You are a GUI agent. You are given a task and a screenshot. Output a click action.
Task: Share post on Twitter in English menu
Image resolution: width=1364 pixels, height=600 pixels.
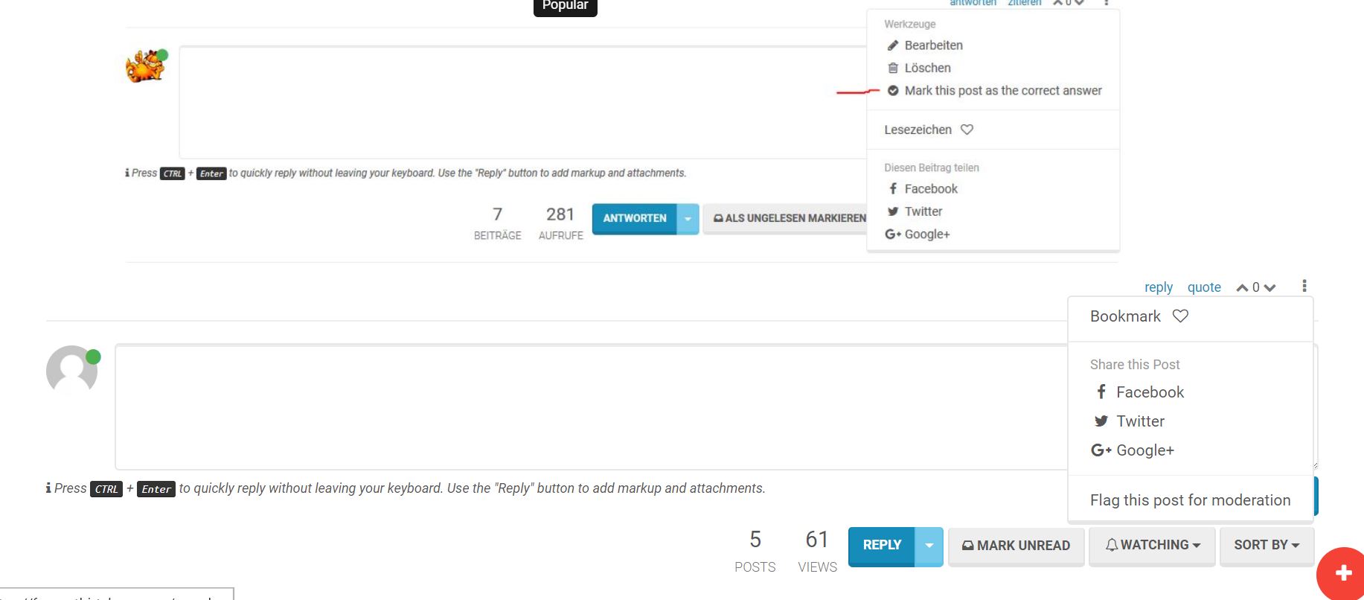point(1139,421)
